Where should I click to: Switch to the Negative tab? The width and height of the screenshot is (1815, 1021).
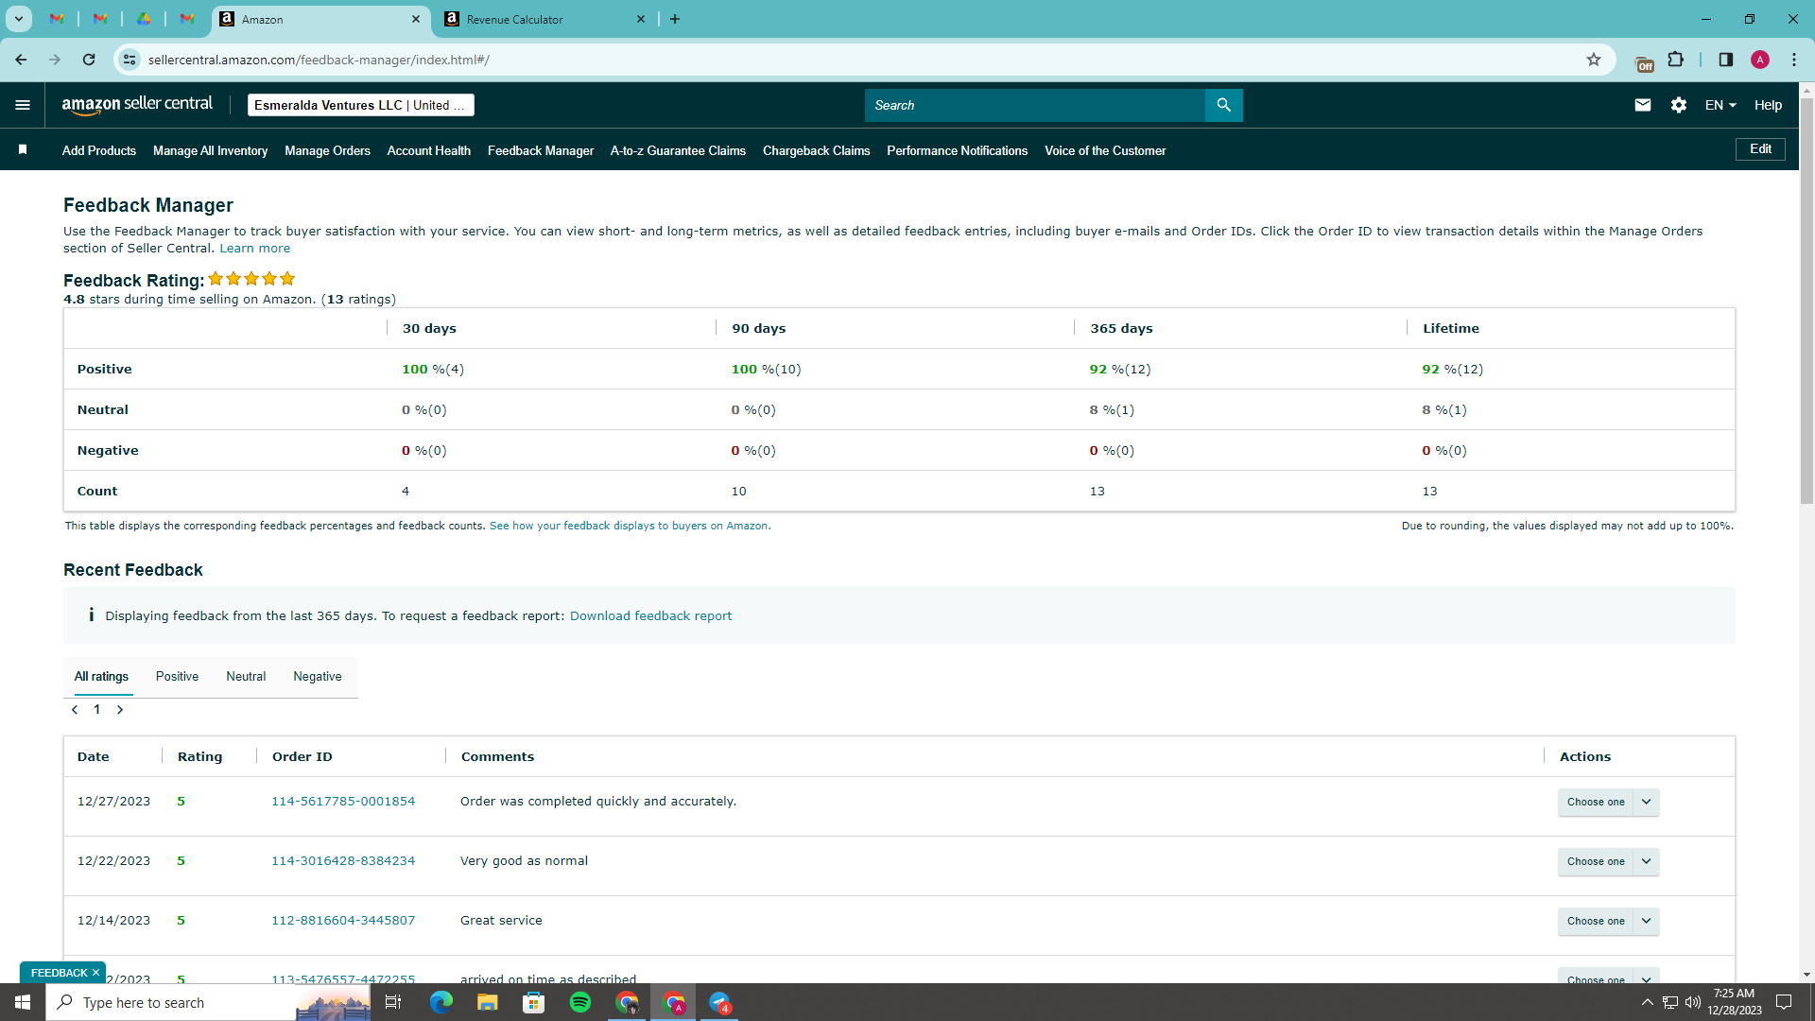click(x=318, y=676)
